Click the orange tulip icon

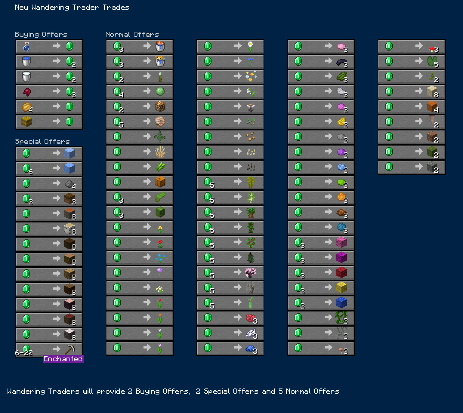(160, 318)
